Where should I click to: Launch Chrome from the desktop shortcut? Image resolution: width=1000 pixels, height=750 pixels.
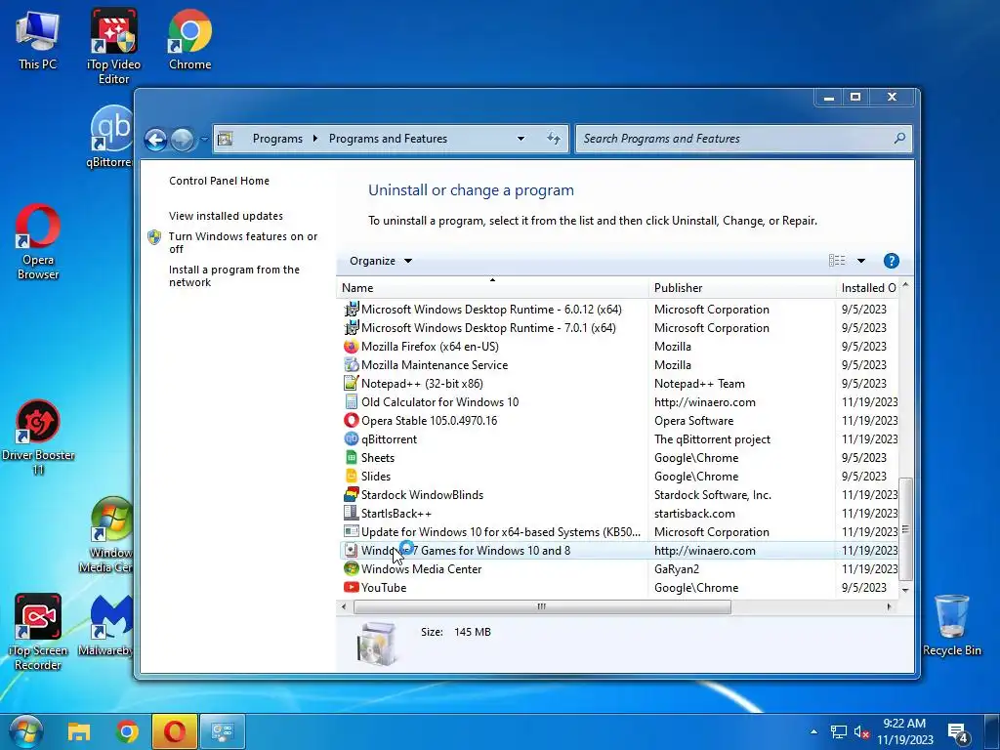(190, 39)
